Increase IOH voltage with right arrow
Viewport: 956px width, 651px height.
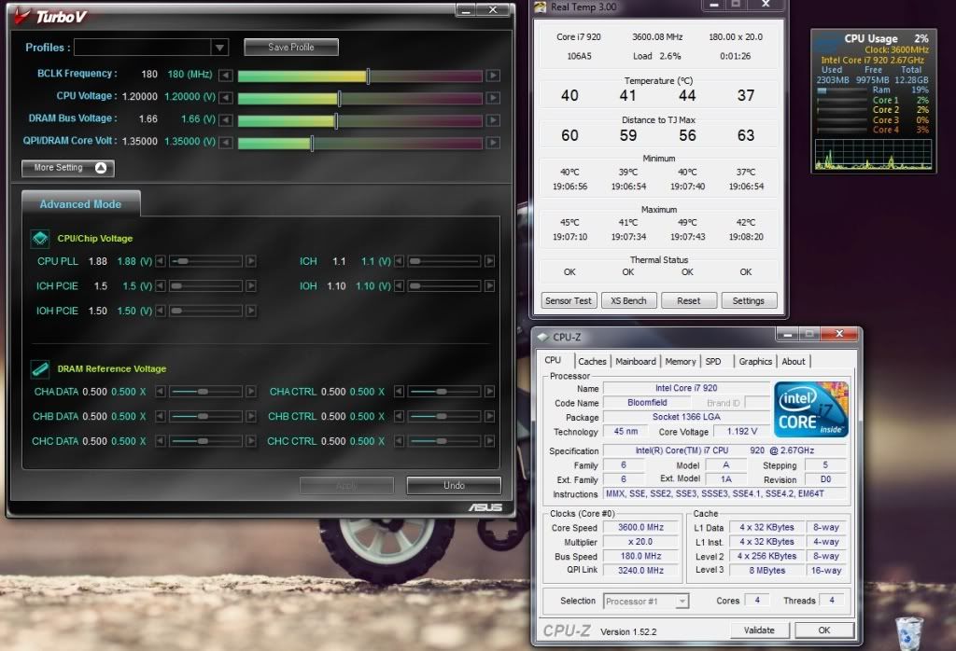click(x=489, y=285)
